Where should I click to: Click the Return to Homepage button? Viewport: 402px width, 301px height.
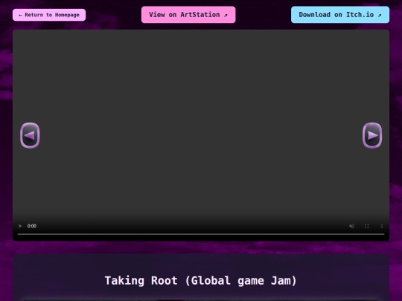pos(49,15)
